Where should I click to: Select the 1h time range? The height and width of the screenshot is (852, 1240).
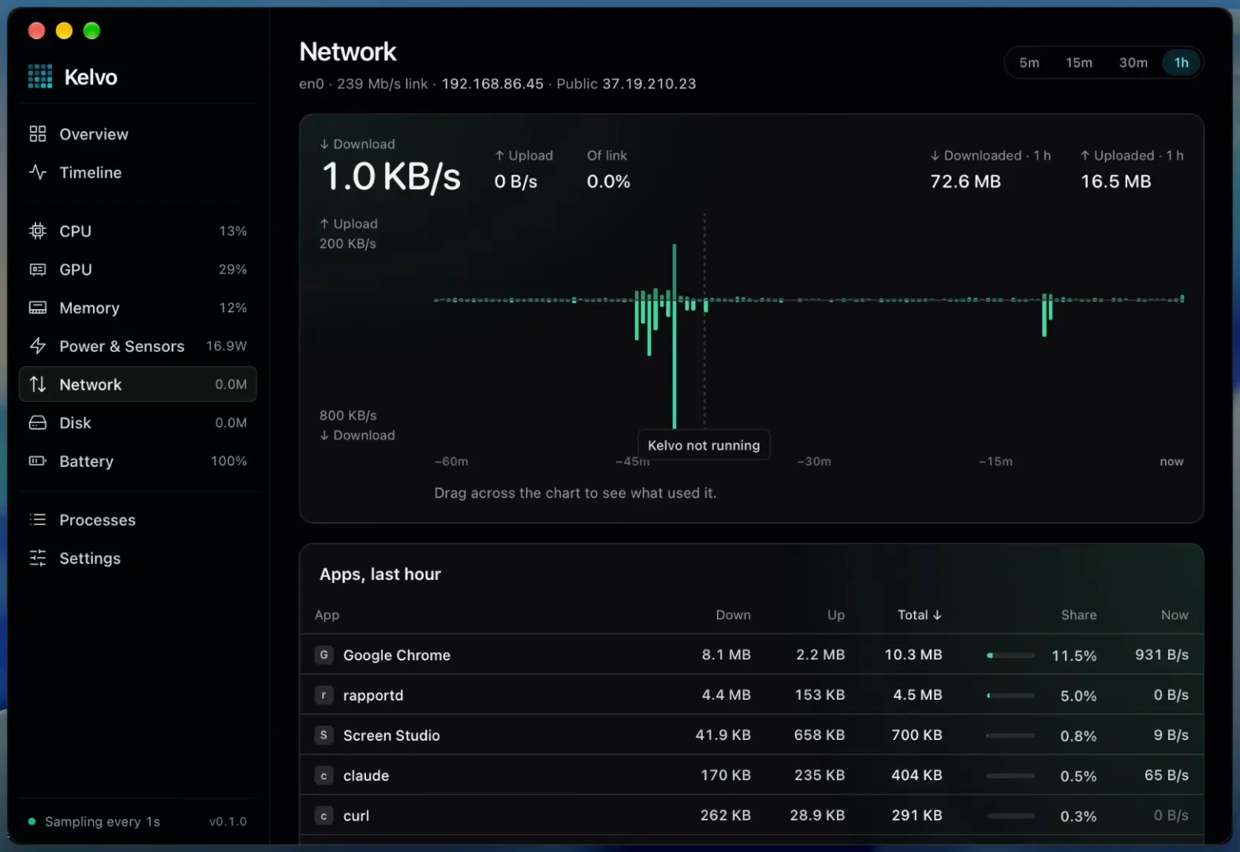[x=1182, y=62]
